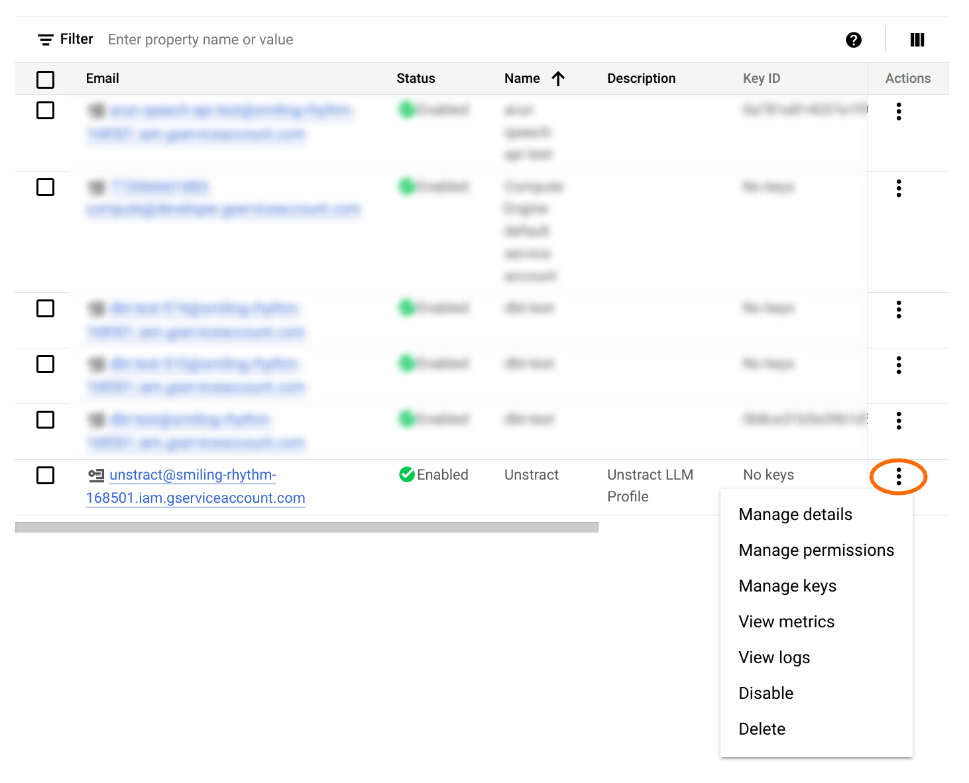
Task: Click 'Unstract LLM Profile' description text
Action: pos(650,486)
